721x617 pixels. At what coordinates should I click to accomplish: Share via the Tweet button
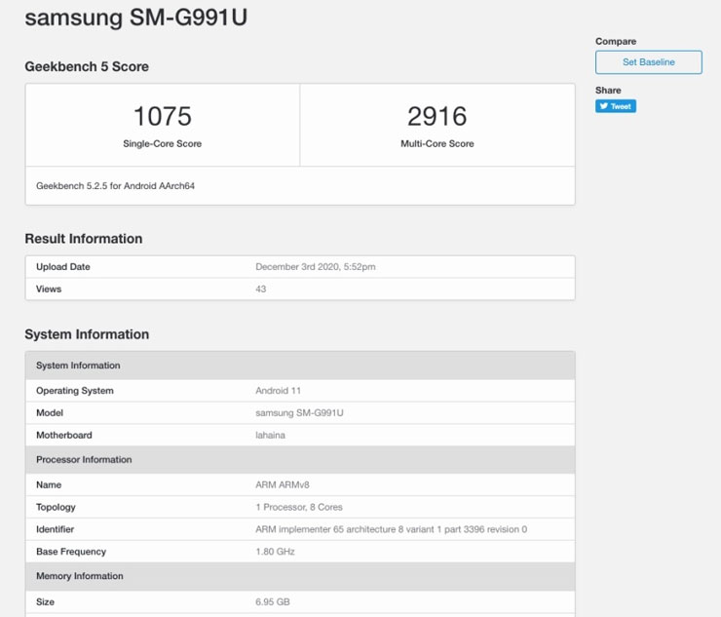tap(616, 106)
